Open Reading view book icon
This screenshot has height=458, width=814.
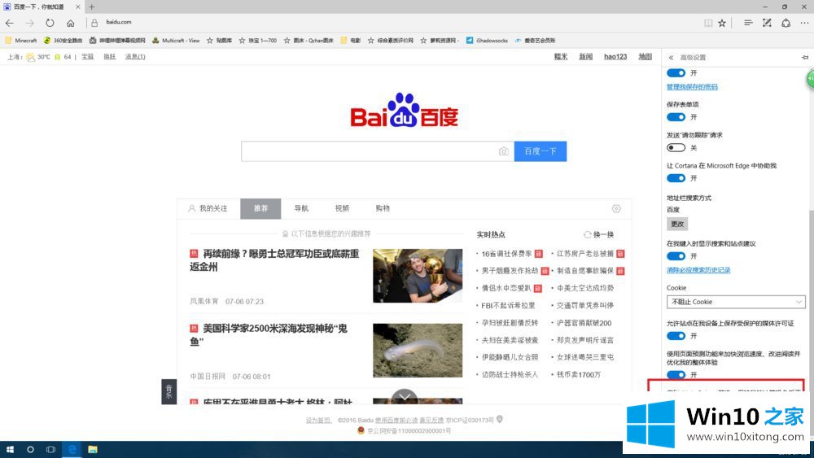[708, 23]
